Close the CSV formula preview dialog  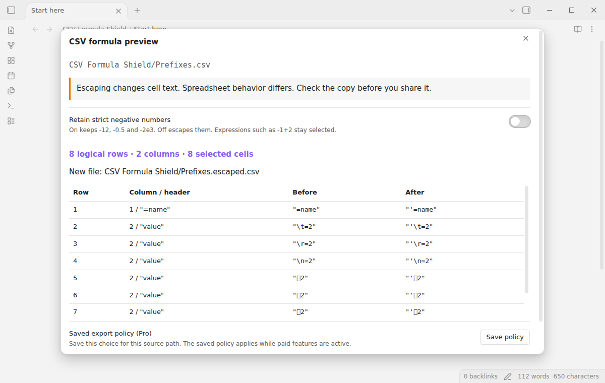[526, 38]
